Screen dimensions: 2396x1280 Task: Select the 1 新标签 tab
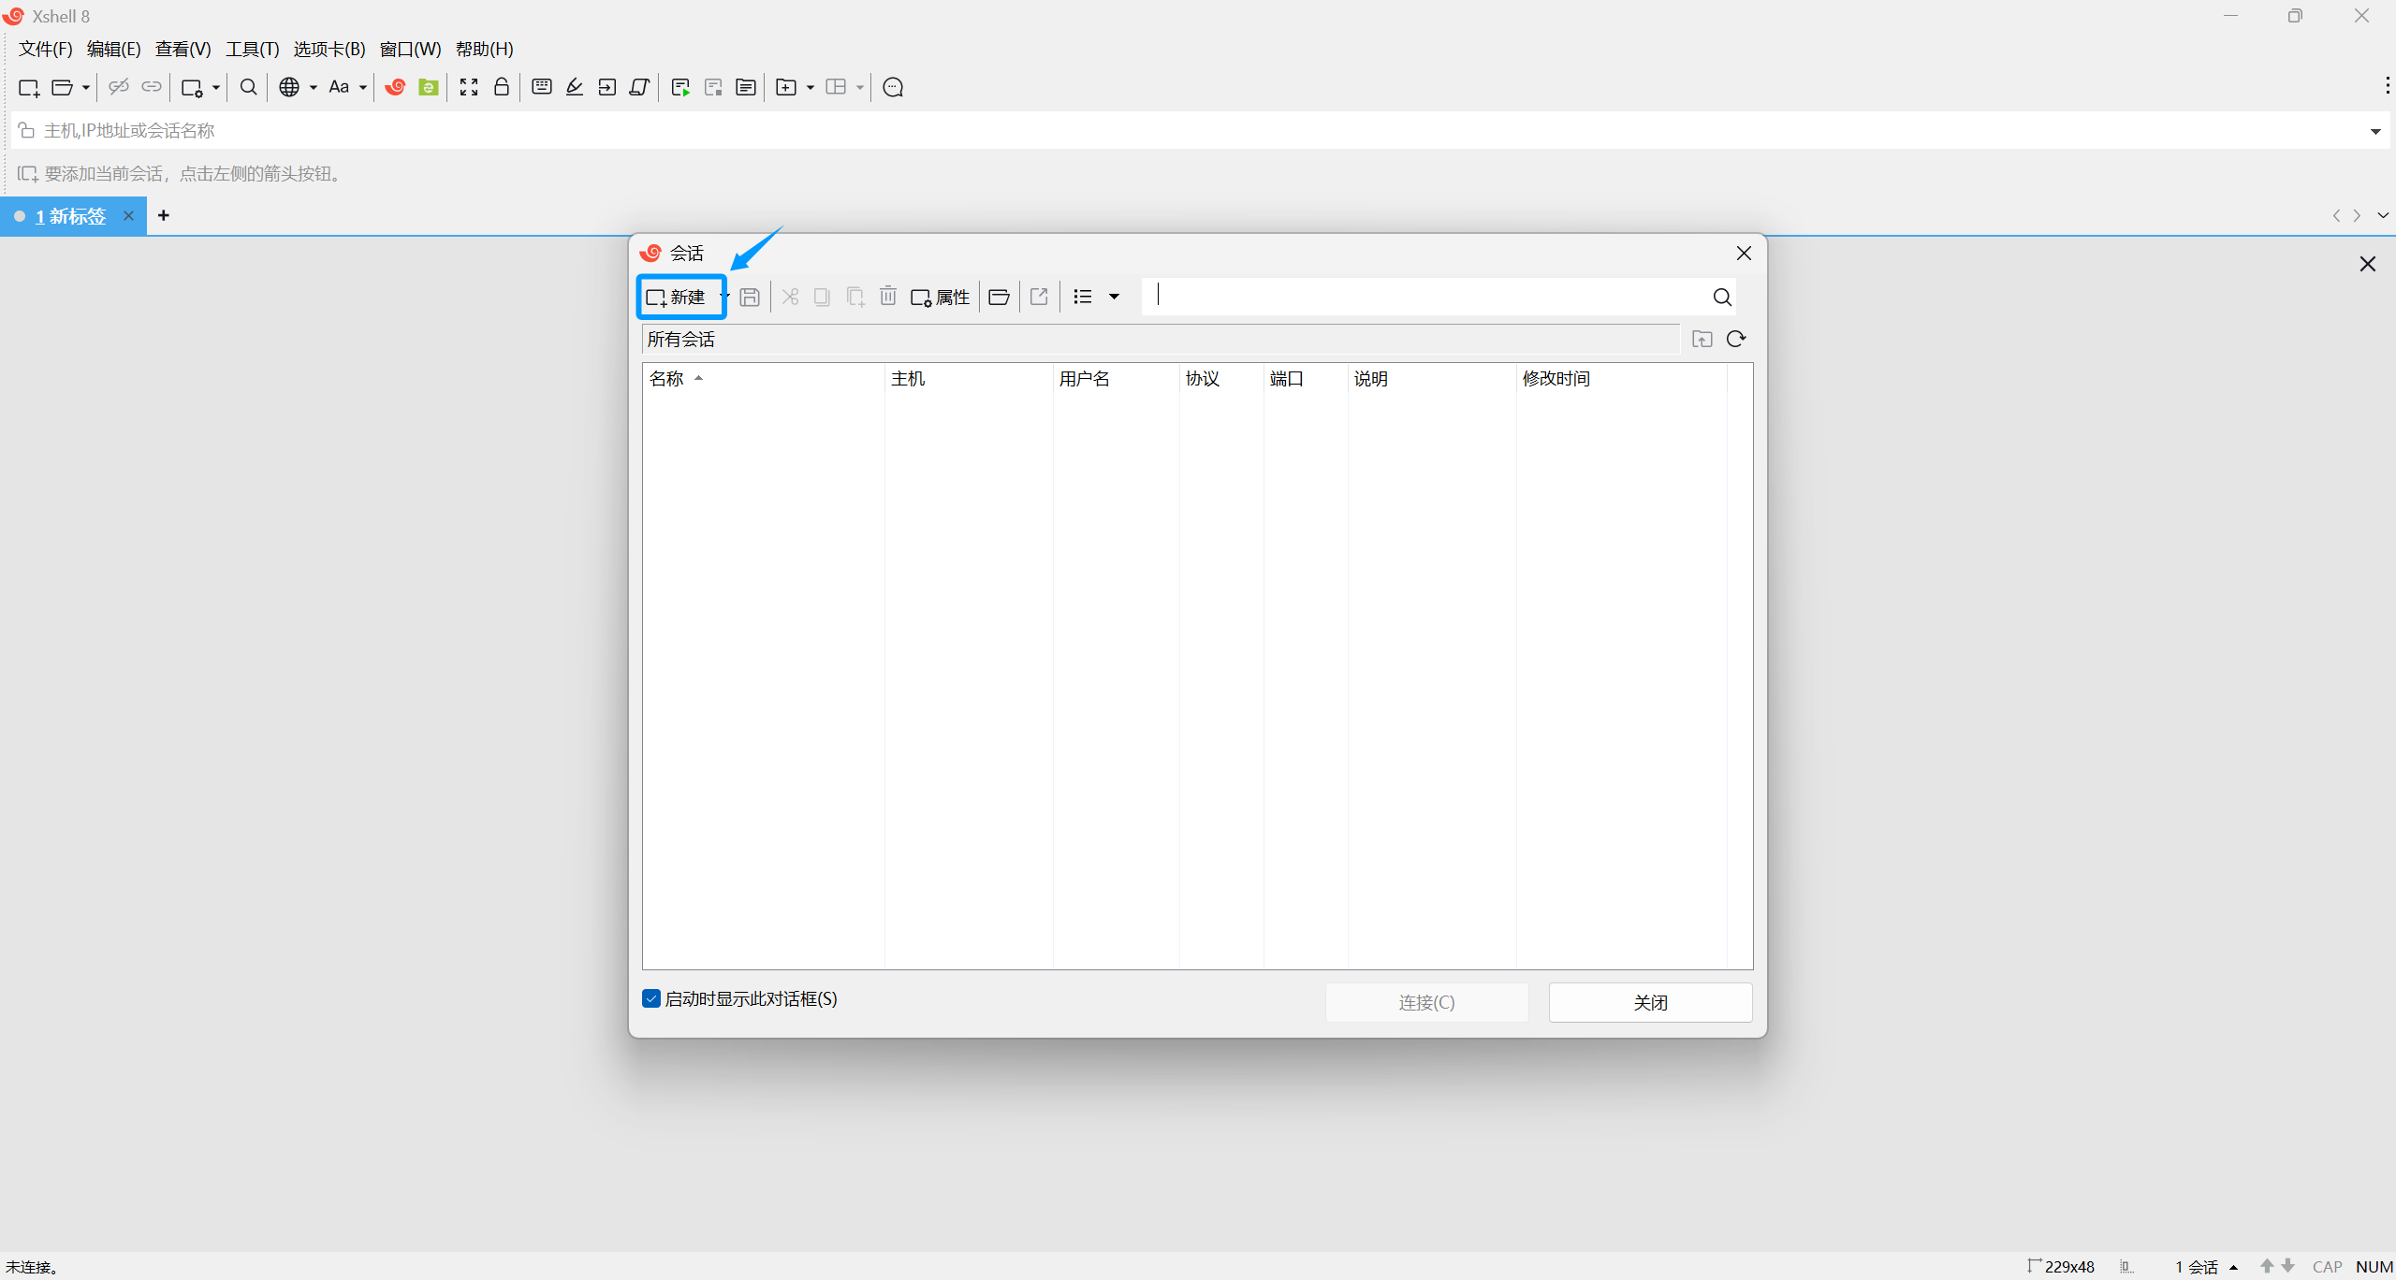71,216
